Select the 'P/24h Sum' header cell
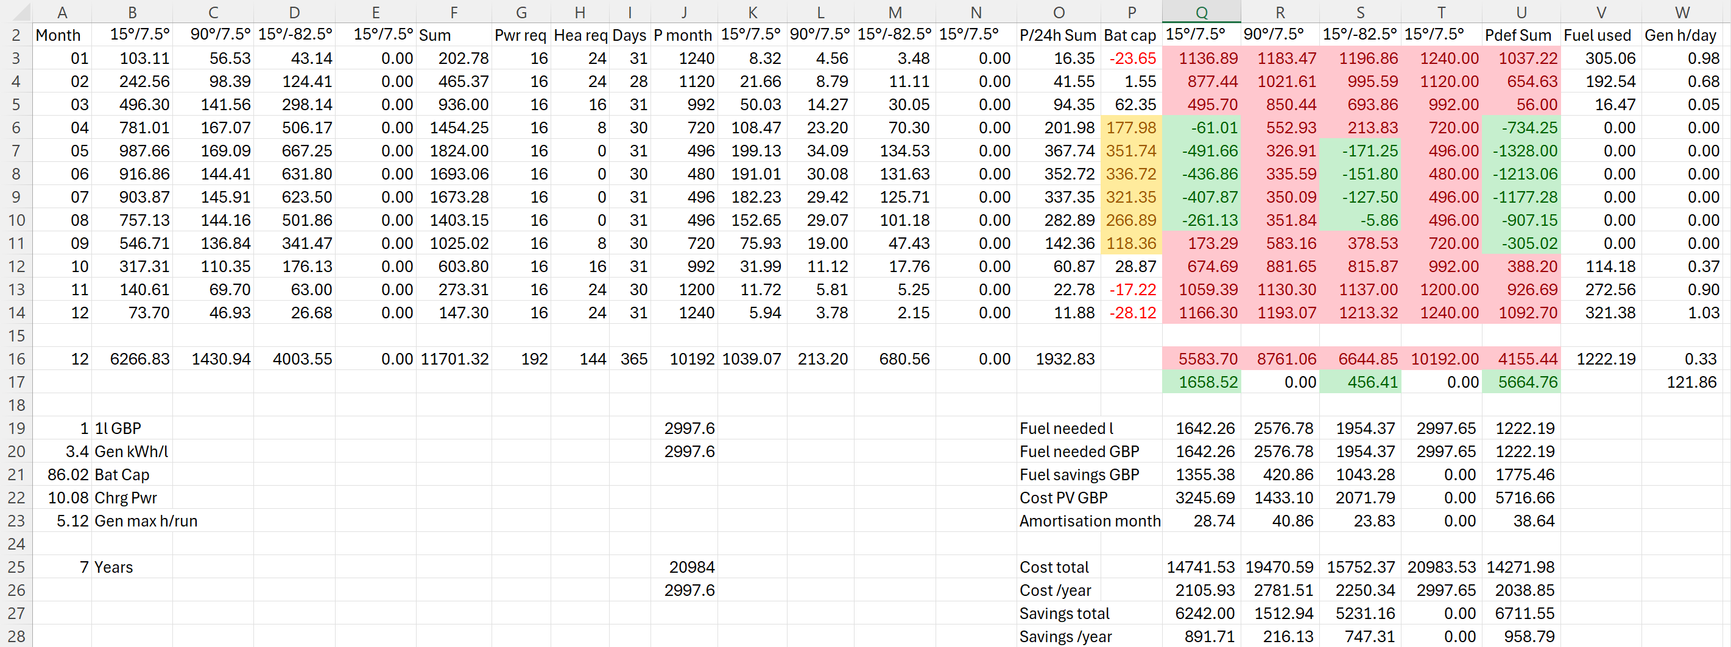Viewport: 1731px width, 647px height. click(1058, 35)
